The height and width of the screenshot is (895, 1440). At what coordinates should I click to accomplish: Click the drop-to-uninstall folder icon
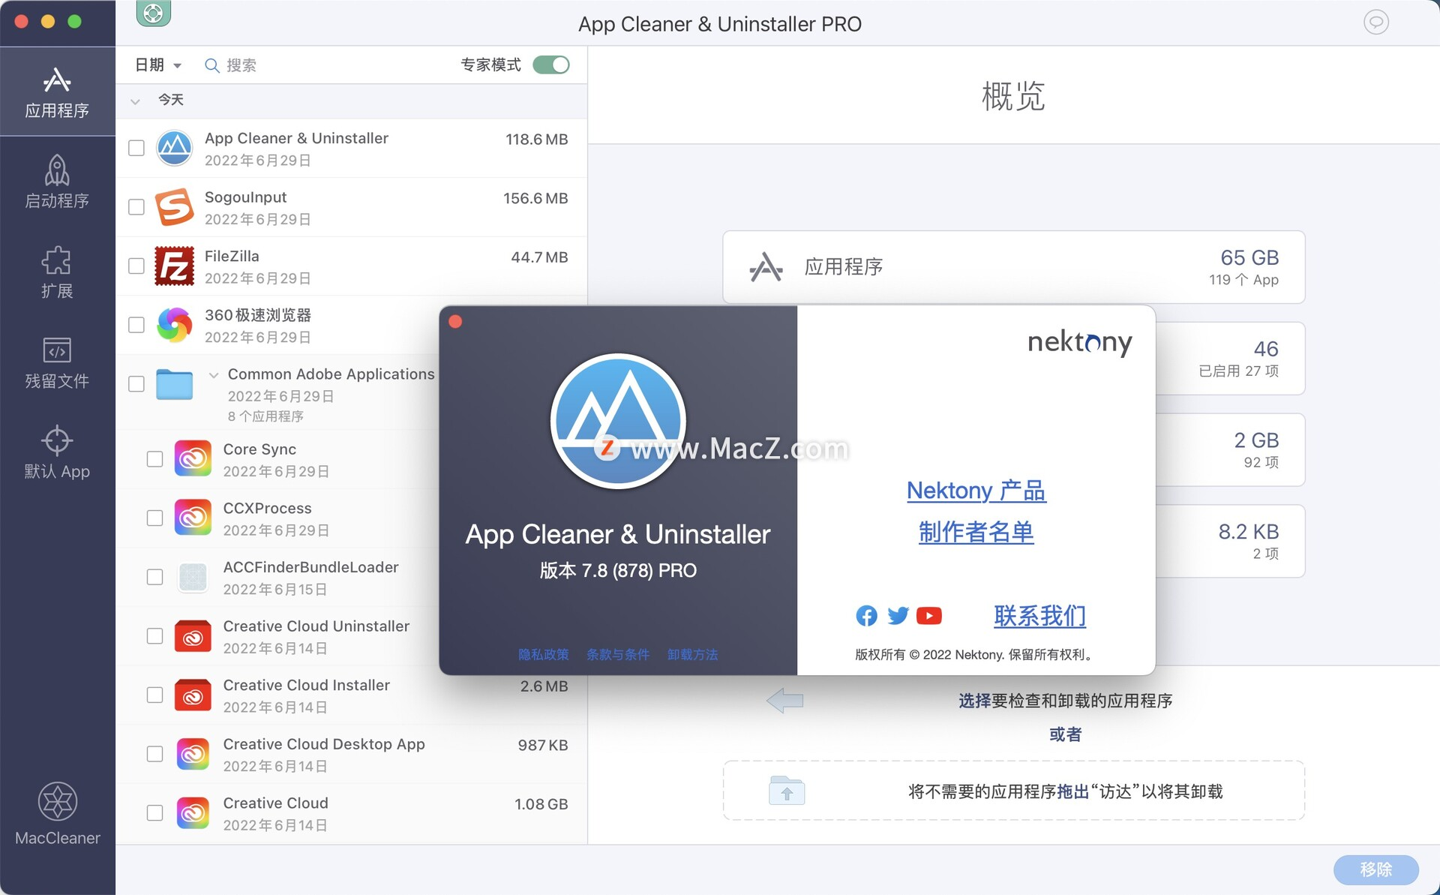coord(787,791)
